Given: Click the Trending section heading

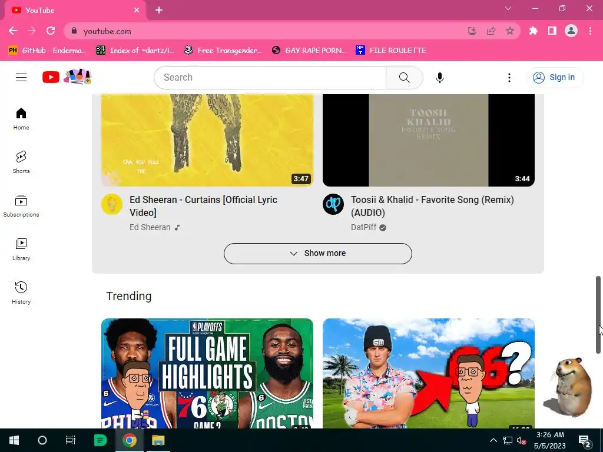Looking at the screenshot, I should (129, 297).
